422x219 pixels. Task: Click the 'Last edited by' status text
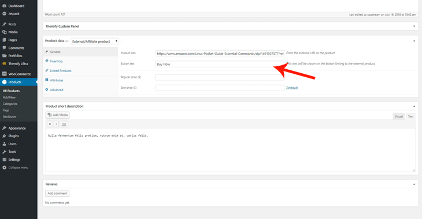(x=383, y=15)
